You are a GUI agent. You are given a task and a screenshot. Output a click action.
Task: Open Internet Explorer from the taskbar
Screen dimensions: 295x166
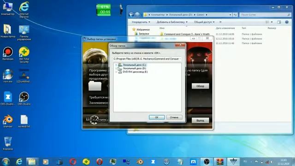[x=19, y=161]
